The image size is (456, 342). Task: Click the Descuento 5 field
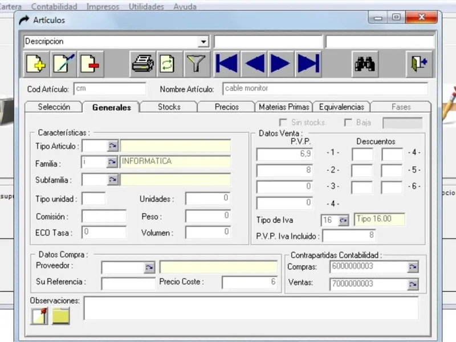coord(392,171)
